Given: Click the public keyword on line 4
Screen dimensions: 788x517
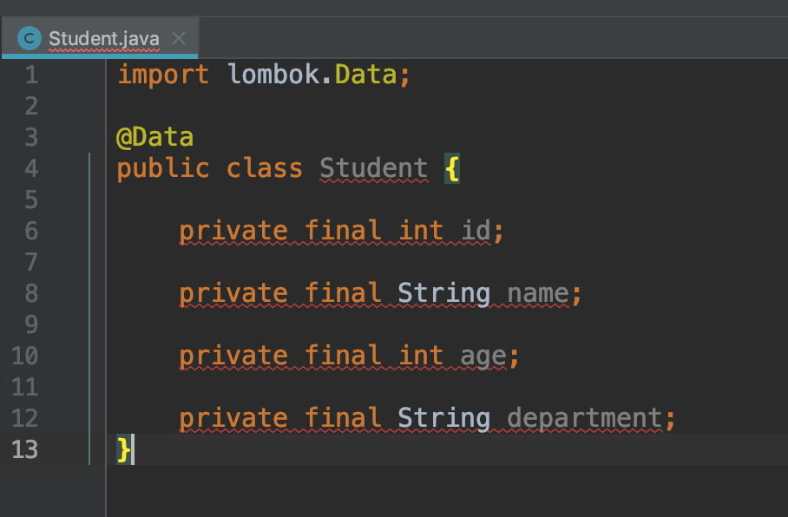Looking at the screenshot, I should [163, 169].
